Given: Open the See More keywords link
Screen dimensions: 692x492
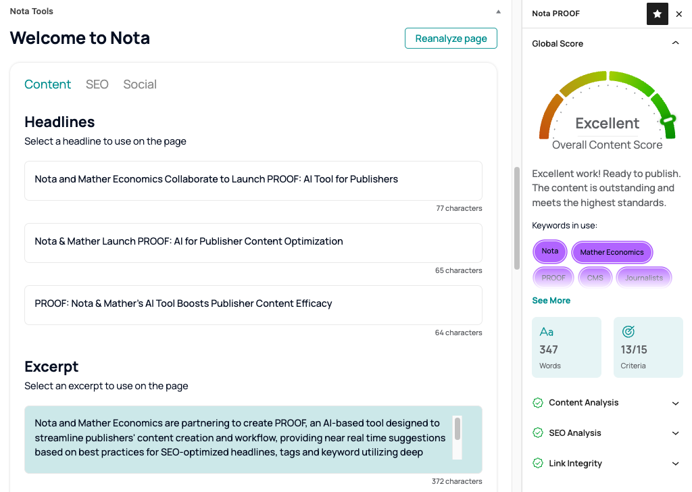Looking at the screenshot, I should coord(551,301).
